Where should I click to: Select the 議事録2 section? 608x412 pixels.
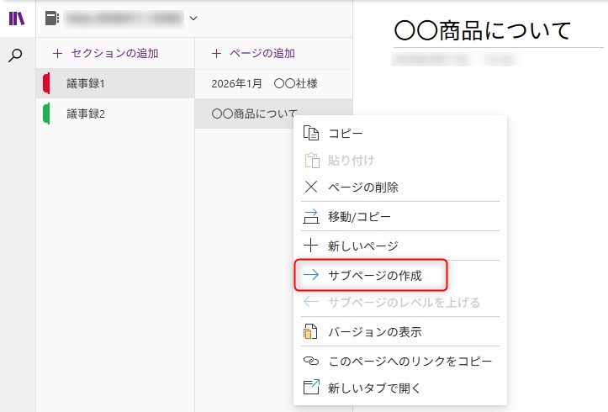point(86,114)
